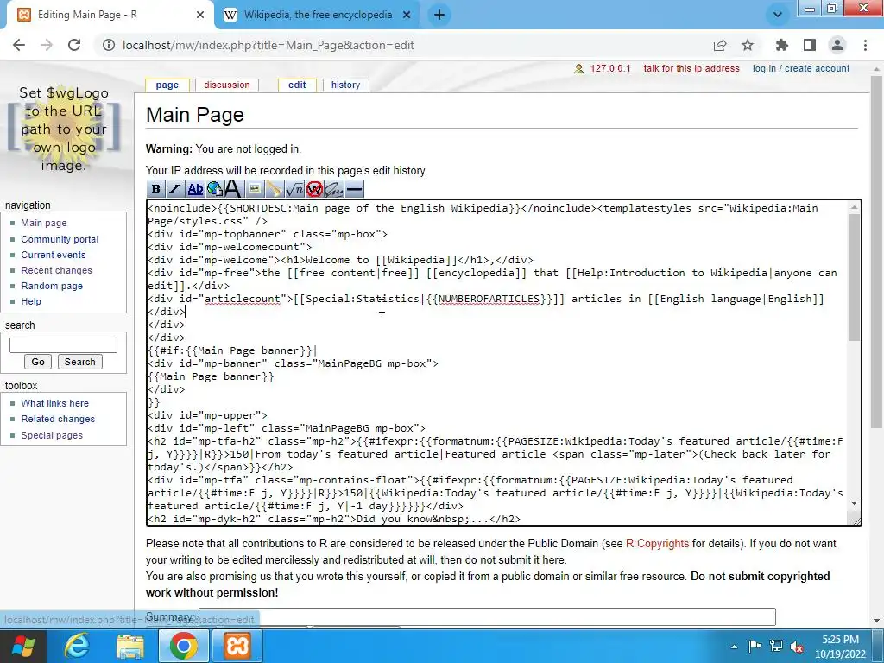884x663 pixels.
Task: Toggle the browser side panel icon
Action: pyautogui.click(x=810, y=45)
